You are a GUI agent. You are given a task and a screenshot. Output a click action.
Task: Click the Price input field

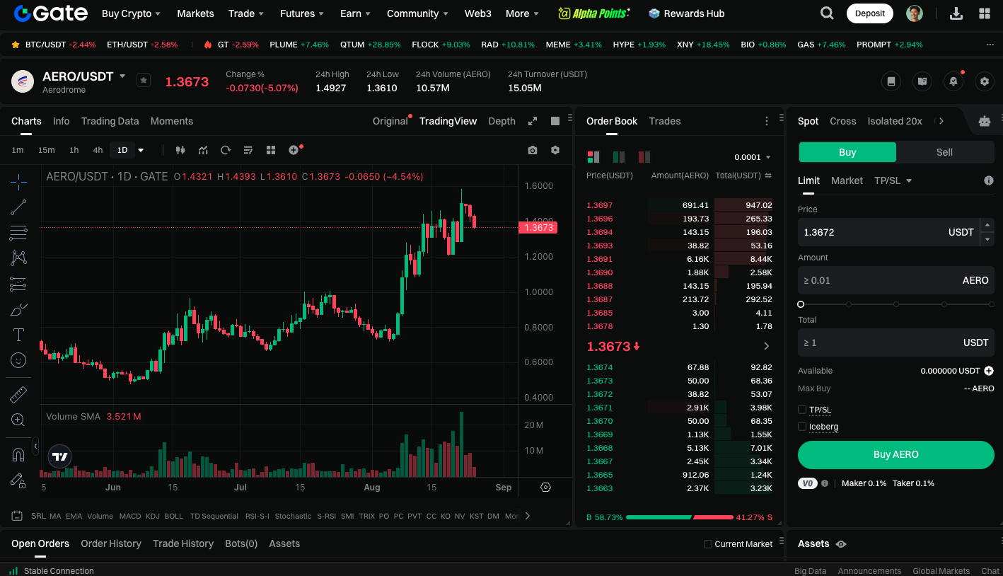[x=888, y=232]
